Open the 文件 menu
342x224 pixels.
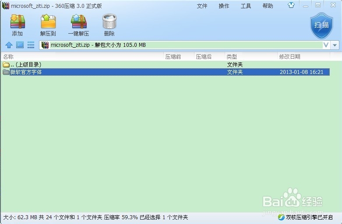(202, 6)
